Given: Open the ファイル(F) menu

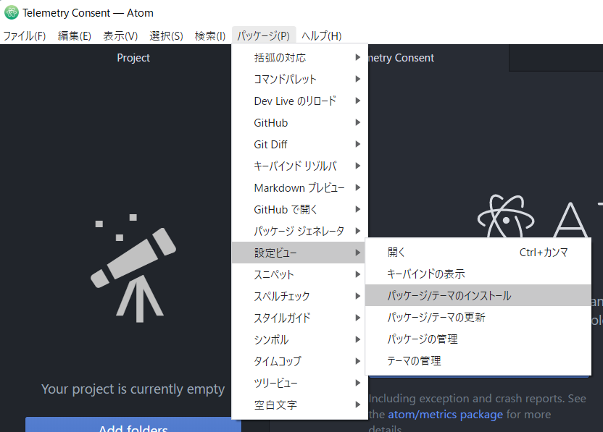Looking at the screenshot, I should click(24, 35).
